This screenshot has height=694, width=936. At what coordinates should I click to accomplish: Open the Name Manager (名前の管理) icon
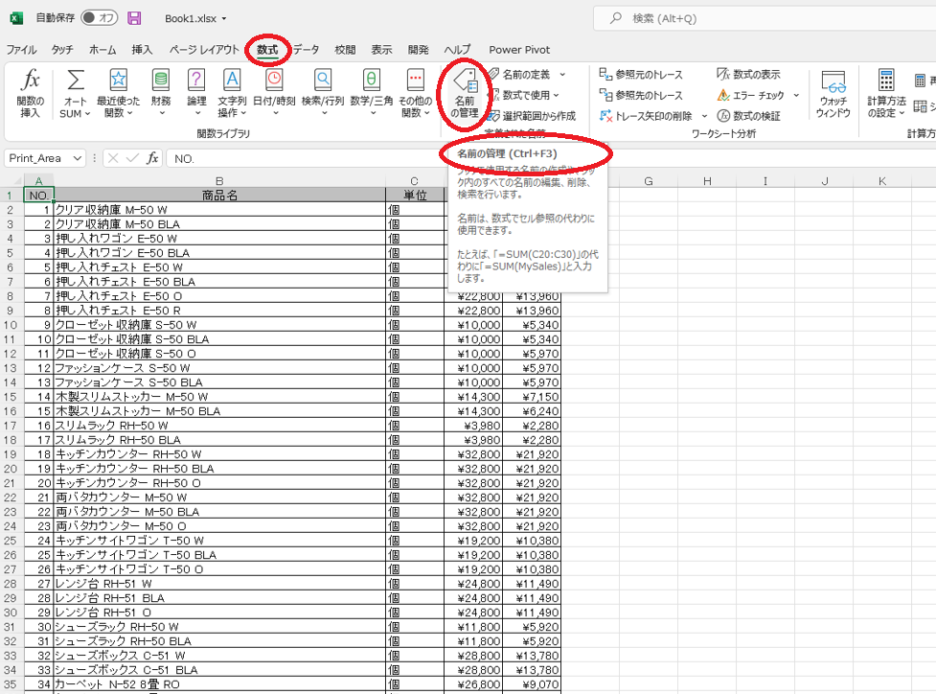[465, 93]
